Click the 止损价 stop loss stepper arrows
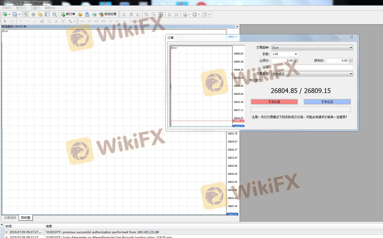 [296, 61]
